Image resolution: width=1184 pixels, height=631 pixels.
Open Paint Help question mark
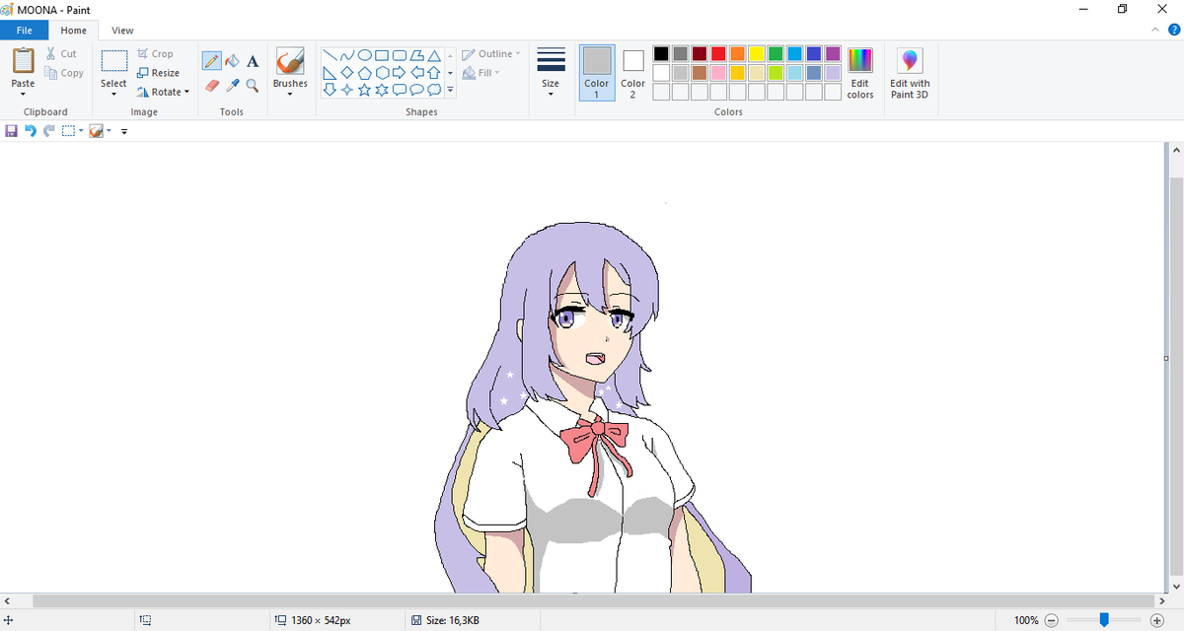[x=1174, y=31]
